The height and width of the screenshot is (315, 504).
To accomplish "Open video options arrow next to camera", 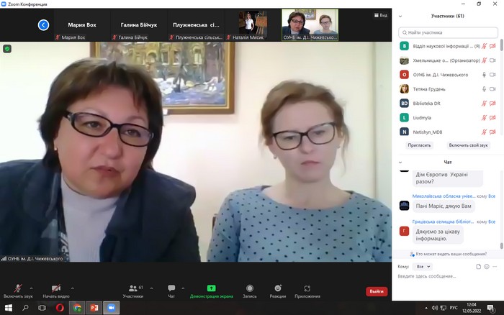I will 72,288.
